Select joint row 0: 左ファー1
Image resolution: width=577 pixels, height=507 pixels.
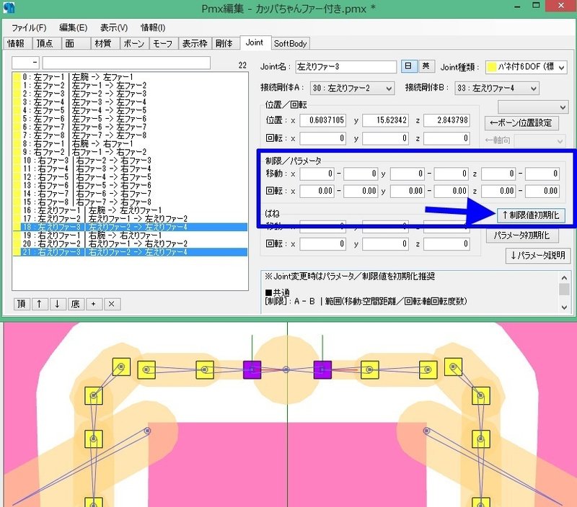130,77
